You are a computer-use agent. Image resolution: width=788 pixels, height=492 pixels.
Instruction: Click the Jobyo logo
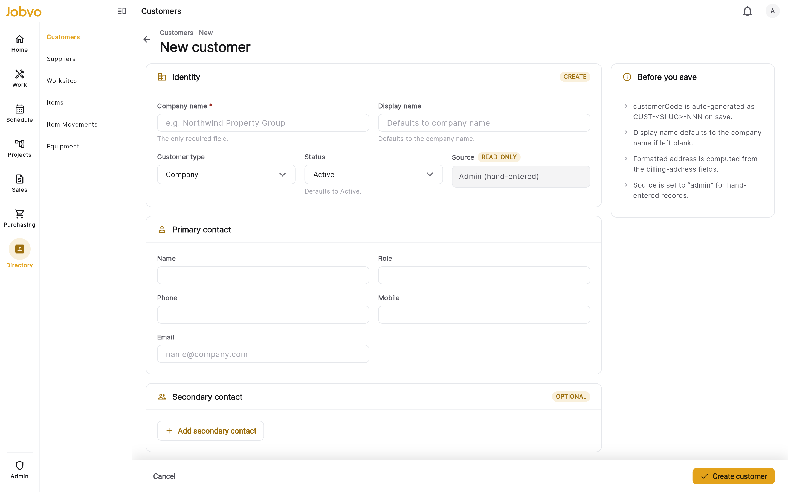click(24, 12)
